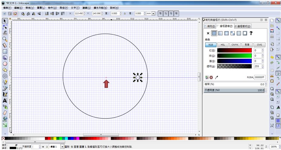
Task: Select the 3D Box tool
Action: 5,58
